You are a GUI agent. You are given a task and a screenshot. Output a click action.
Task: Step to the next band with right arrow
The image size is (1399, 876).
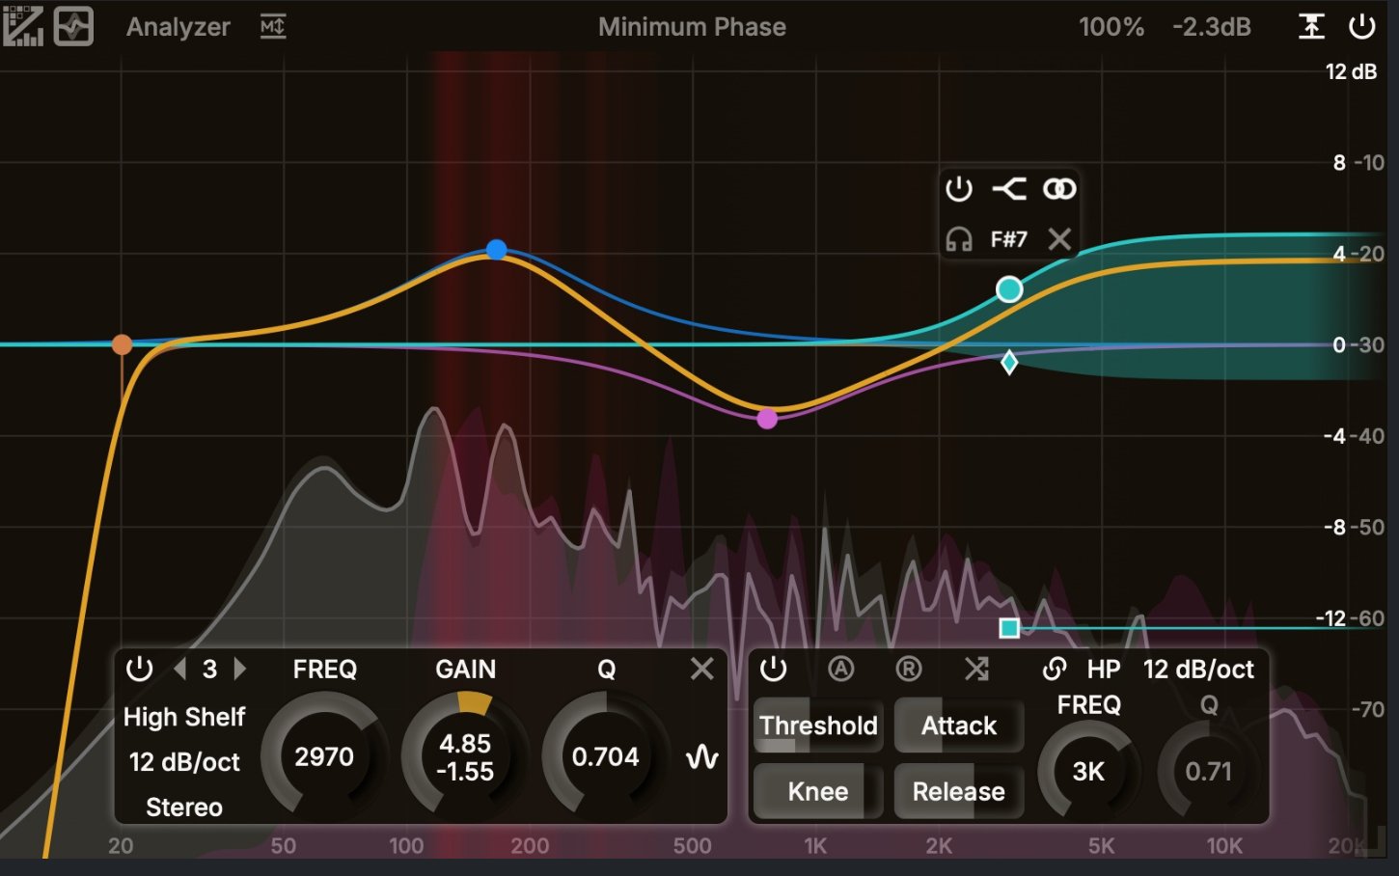click(239, 670)
